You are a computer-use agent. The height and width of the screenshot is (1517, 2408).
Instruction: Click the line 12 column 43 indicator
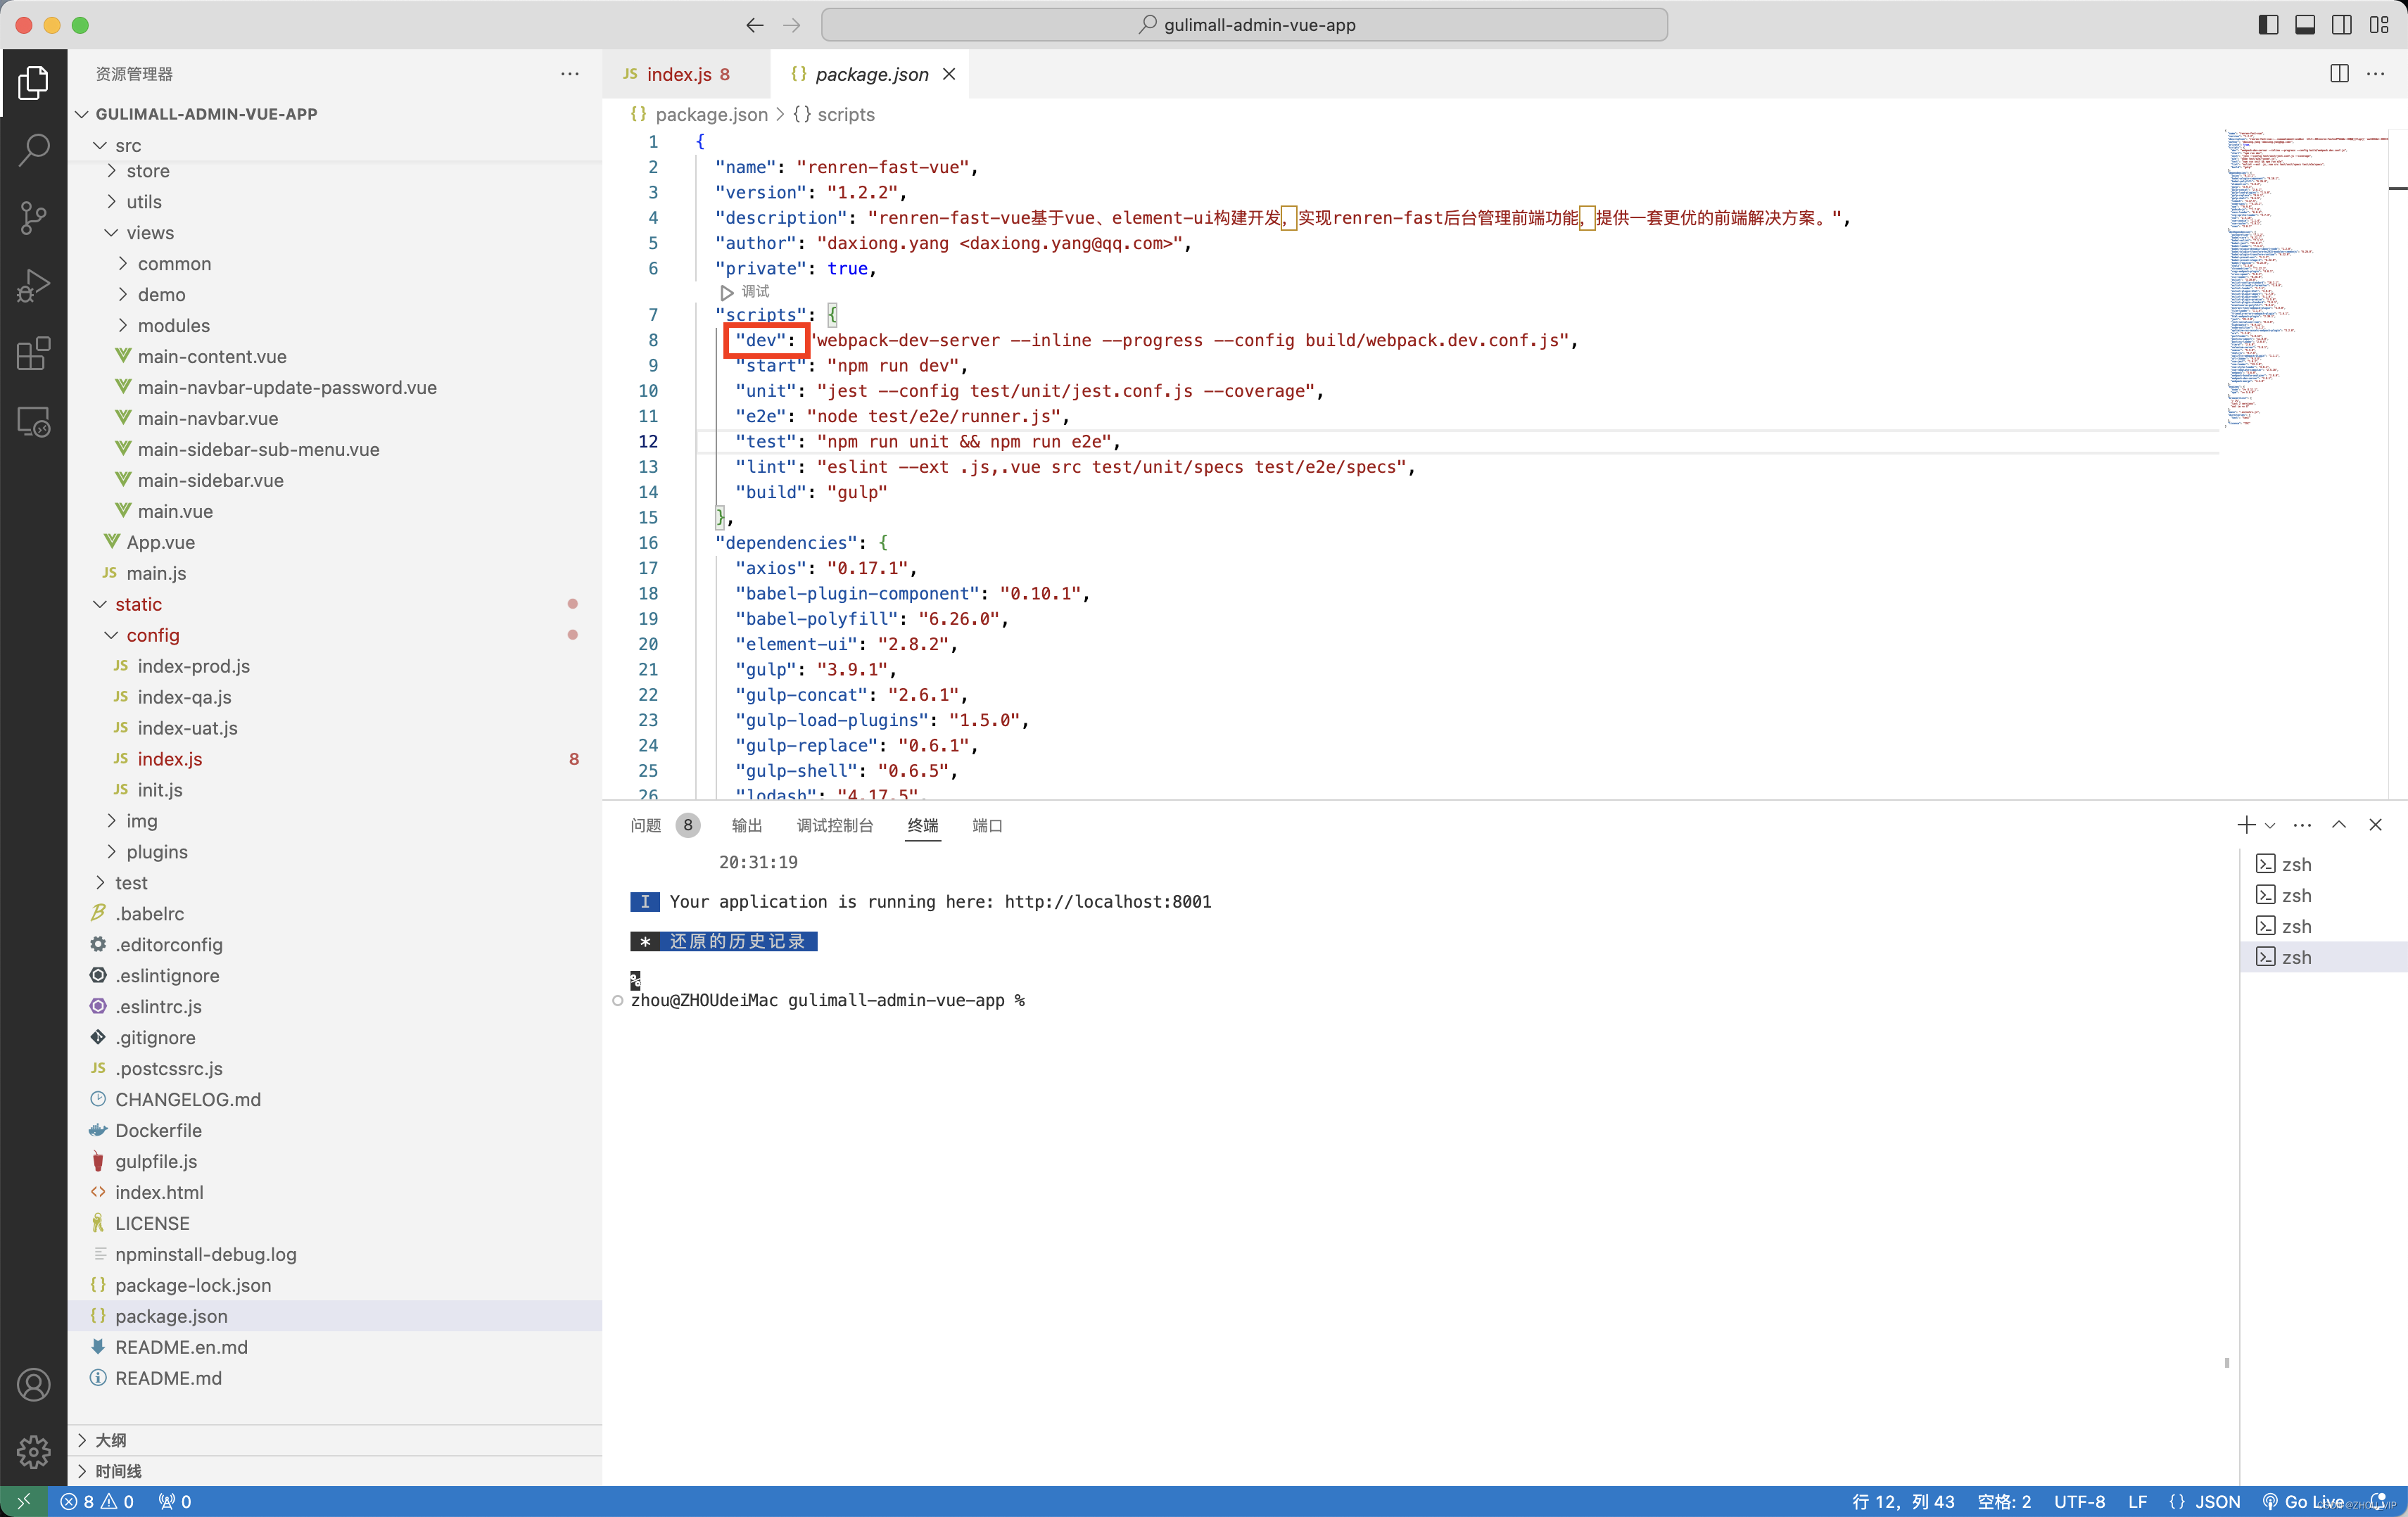(x=1902, y=1501)
